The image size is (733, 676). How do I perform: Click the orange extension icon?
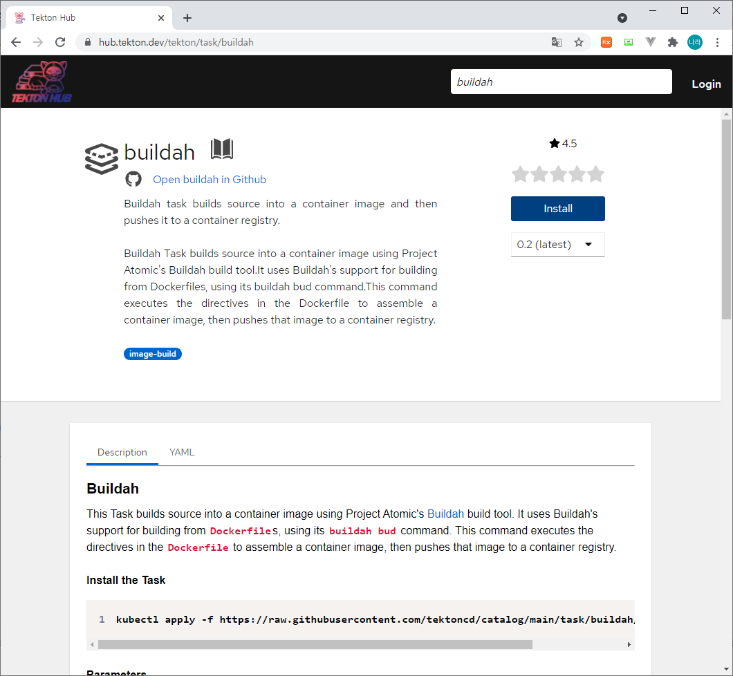point(606,42)
